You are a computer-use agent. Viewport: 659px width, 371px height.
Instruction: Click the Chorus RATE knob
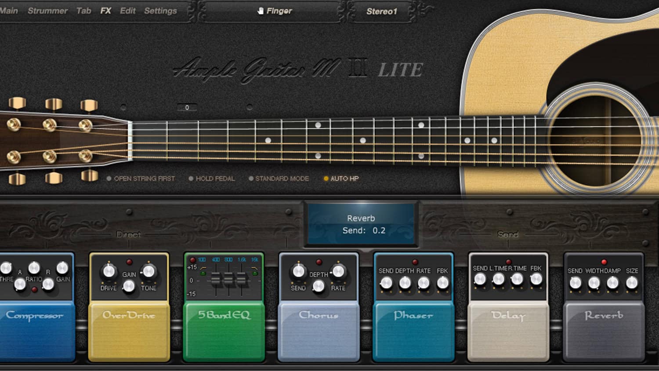click(x=339, y=271)
